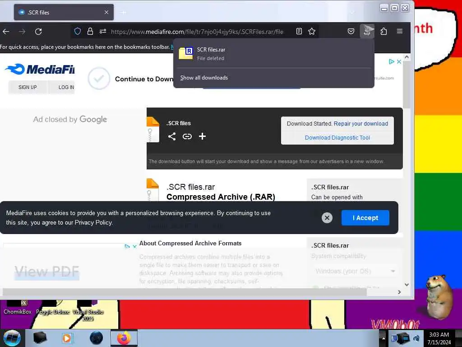Open ChomikBox desktop shortcut
Image resolution: width=462 pixels, height=347 pixels.
coord(18,308)
